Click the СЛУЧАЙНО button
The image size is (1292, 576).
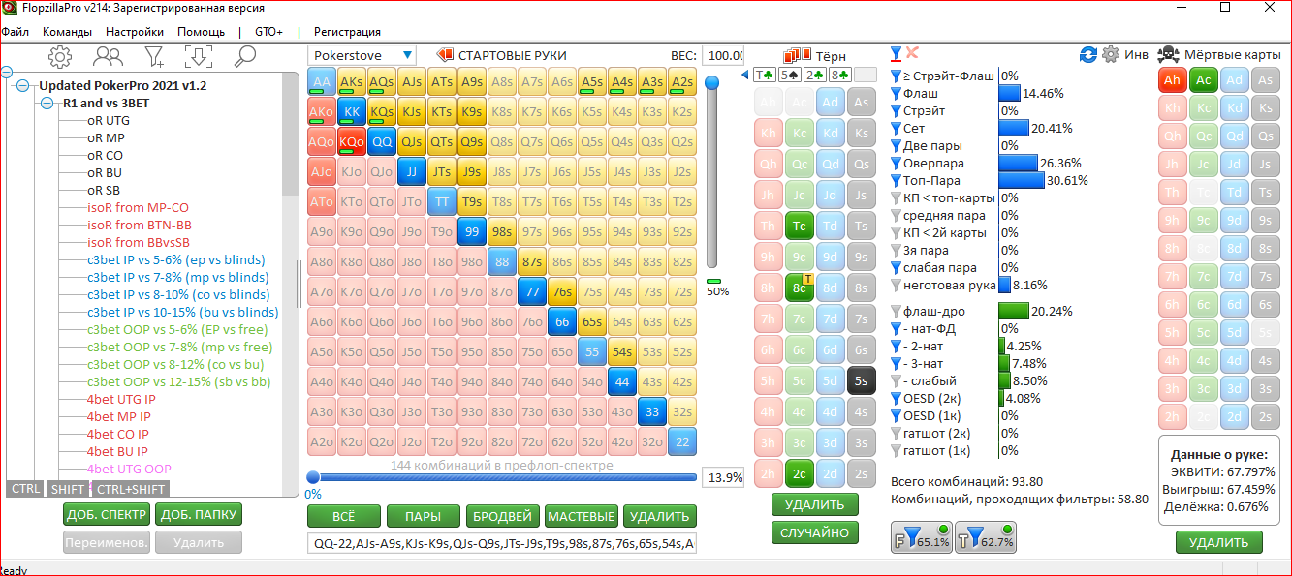[815, 532]
